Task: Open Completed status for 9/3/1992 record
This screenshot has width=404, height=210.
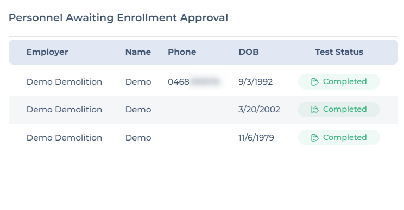Action: coord(339,82)
